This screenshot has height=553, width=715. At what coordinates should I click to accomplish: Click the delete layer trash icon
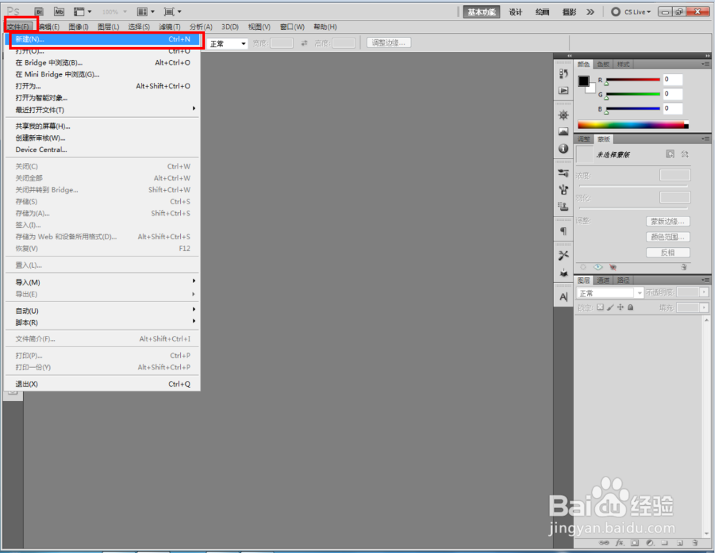click(x=695, y=542)
